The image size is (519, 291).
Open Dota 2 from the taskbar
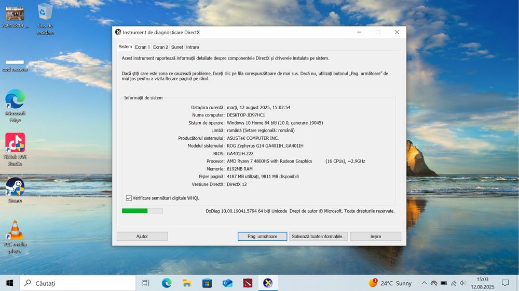(248, 283)
